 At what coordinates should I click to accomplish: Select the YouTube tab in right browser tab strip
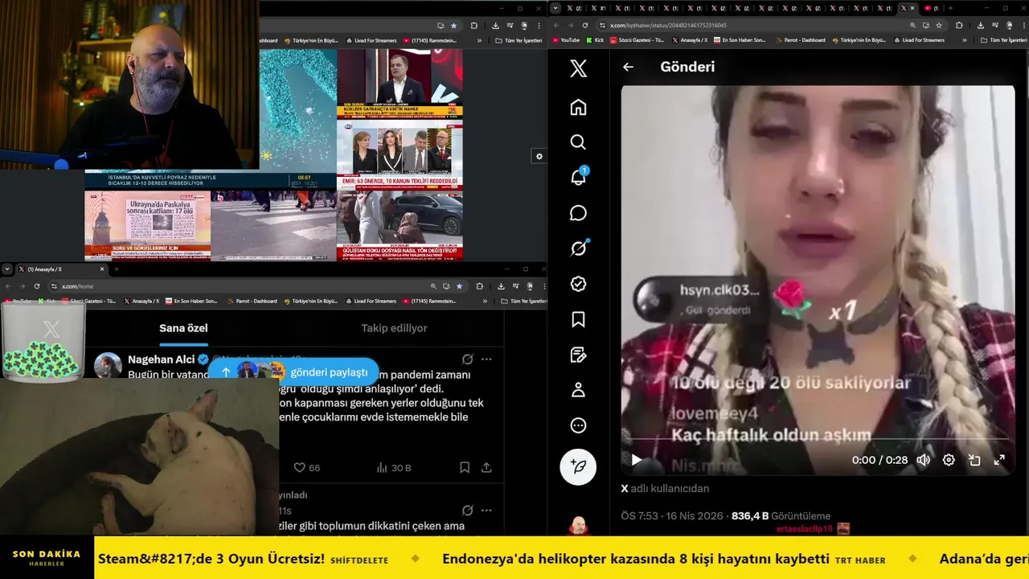[x=930, y=8]
